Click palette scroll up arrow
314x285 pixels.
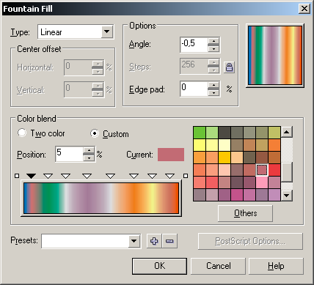(287, 132)
